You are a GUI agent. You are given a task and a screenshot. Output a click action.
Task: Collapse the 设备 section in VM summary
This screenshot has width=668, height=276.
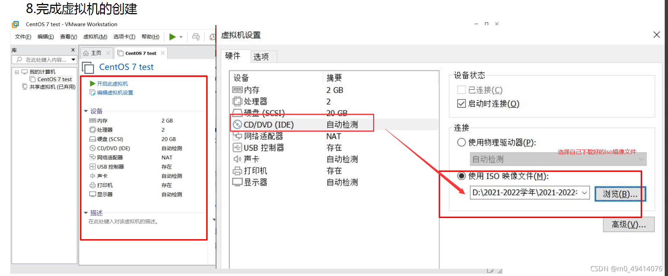(x=86, y=111)
